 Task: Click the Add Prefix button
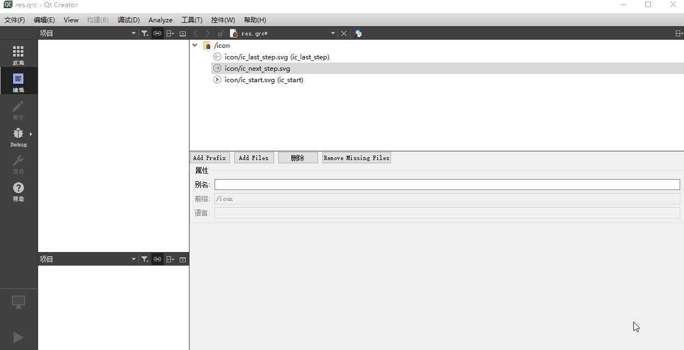click(210, 158)
